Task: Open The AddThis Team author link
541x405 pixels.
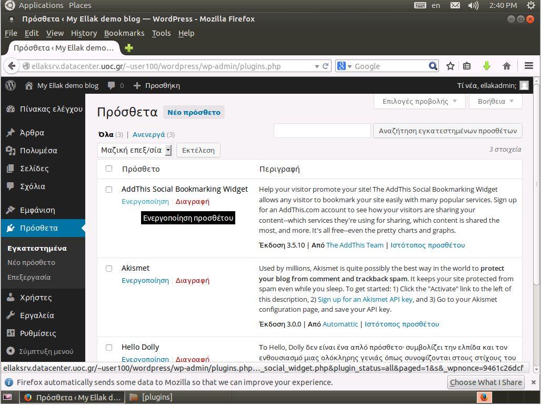Action: click(355, 245)
